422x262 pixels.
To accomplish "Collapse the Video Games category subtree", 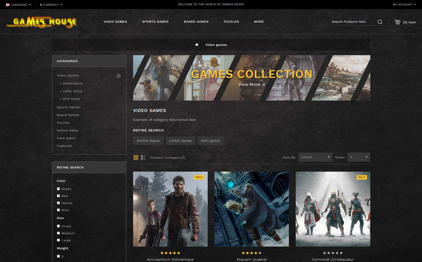I will [x=119, y=76].
